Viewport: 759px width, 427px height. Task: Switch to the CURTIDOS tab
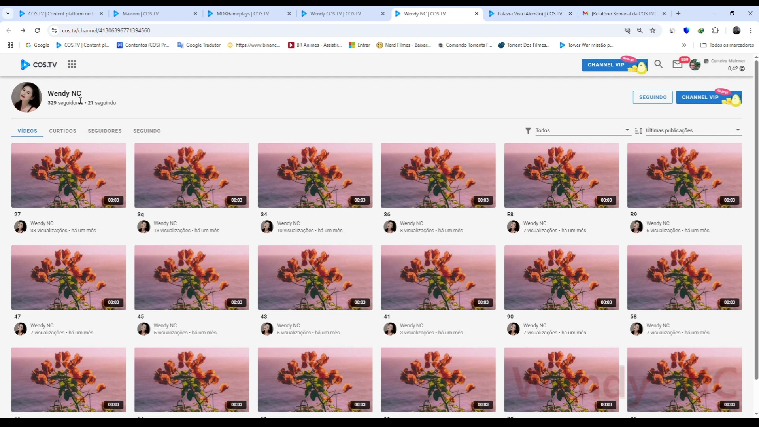(62, 131)
